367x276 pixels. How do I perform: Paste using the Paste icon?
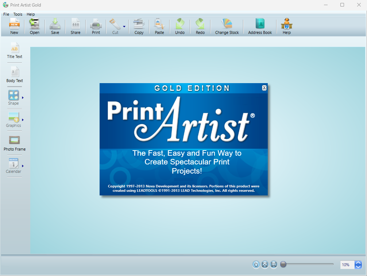[159, 26]
